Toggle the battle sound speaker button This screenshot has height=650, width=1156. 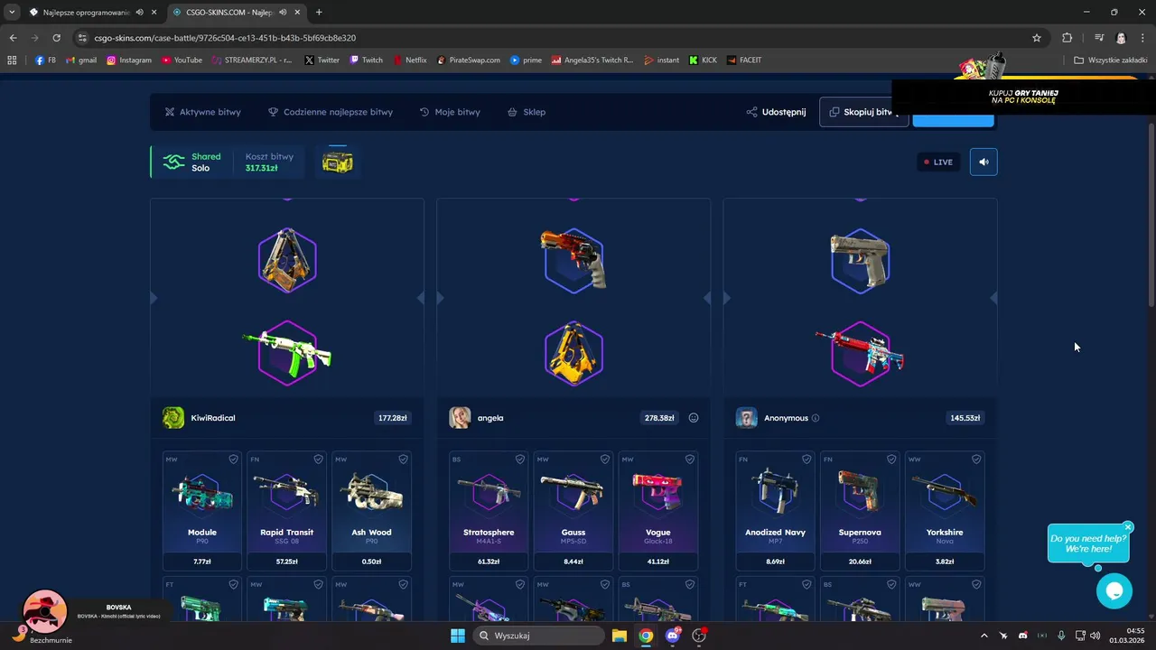click(984, 162)
